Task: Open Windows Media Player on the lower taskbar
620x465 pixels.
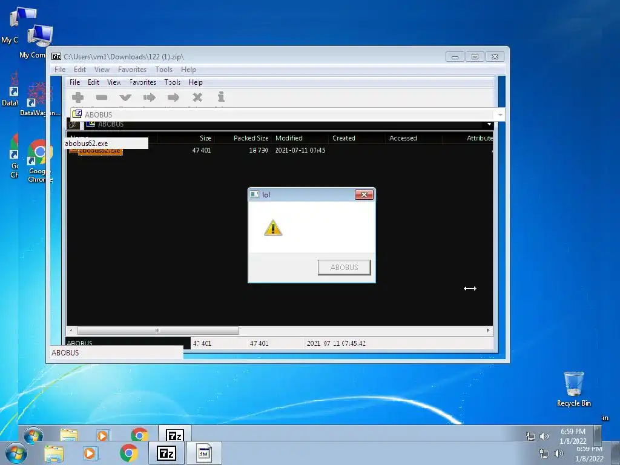Action: pos(90,453)
